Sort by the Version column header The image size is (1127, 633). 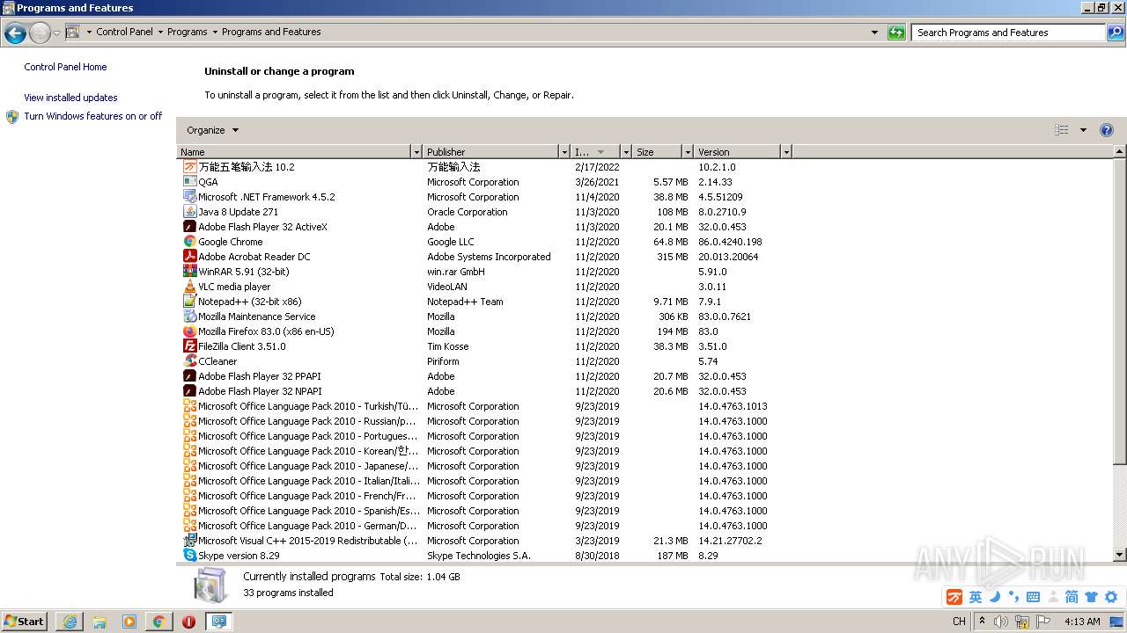click(737, 152)
